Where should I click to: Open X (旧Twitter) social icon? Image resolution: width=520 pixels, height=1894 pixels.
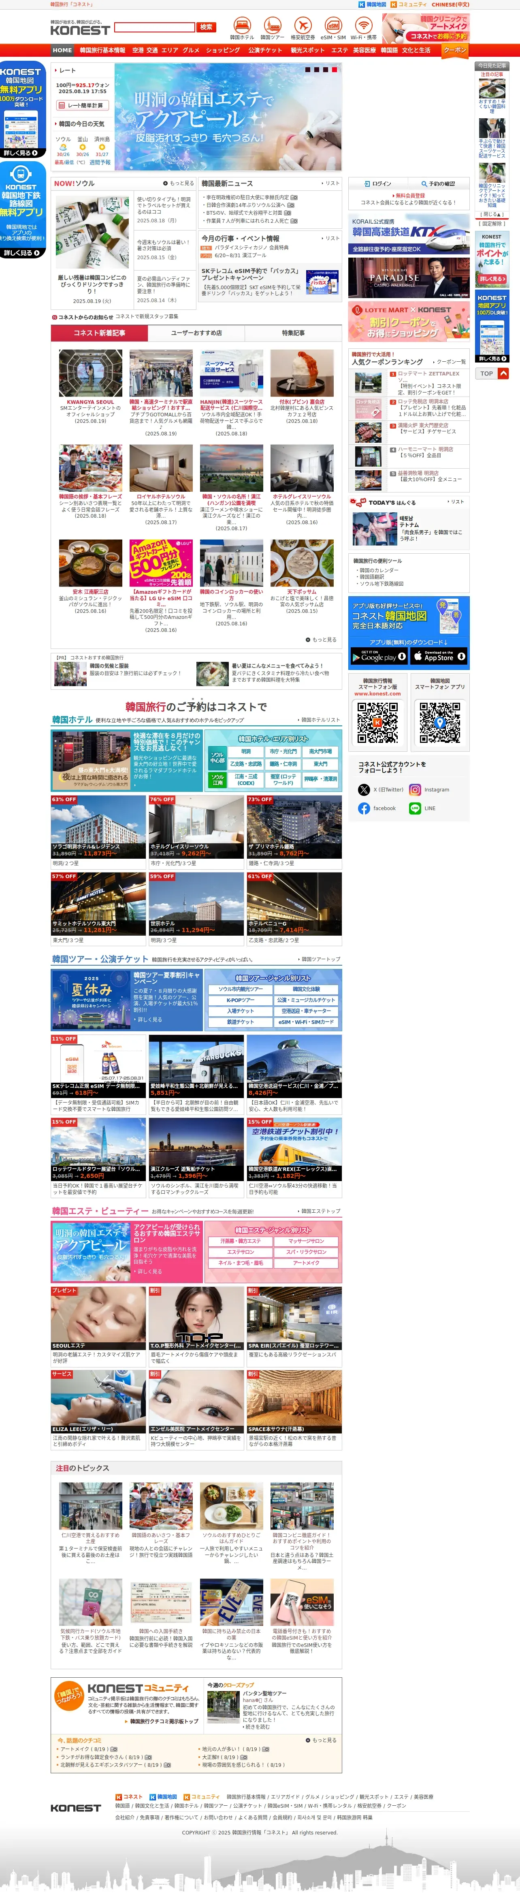(x=363, y=790)
